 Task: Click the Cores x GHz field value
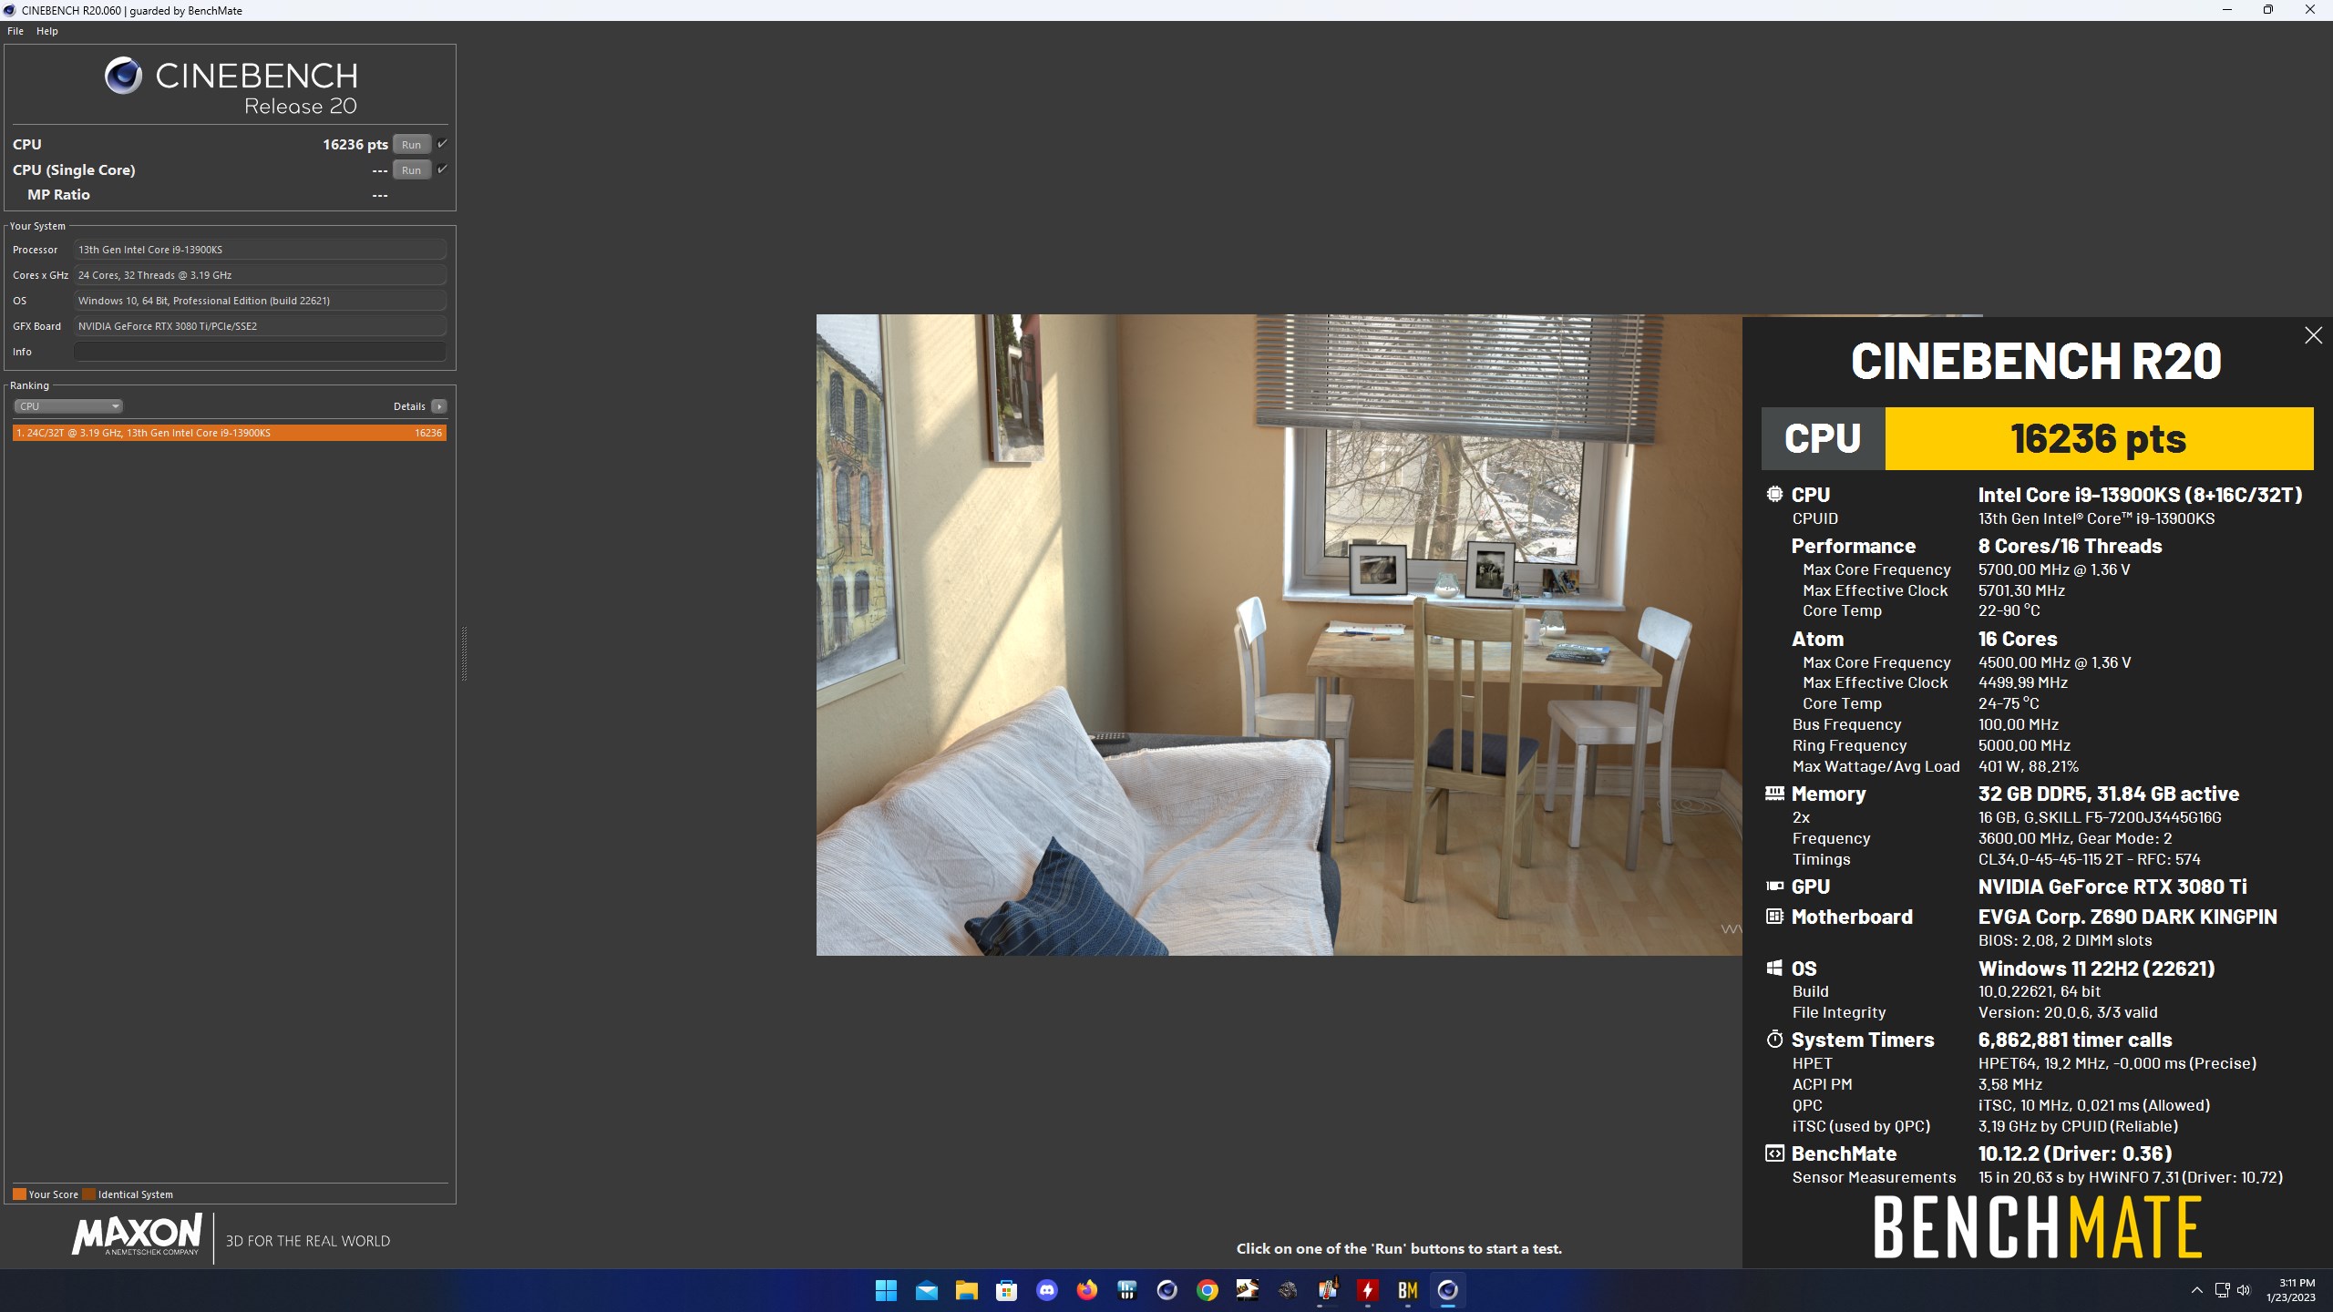[x=260, y=275]
